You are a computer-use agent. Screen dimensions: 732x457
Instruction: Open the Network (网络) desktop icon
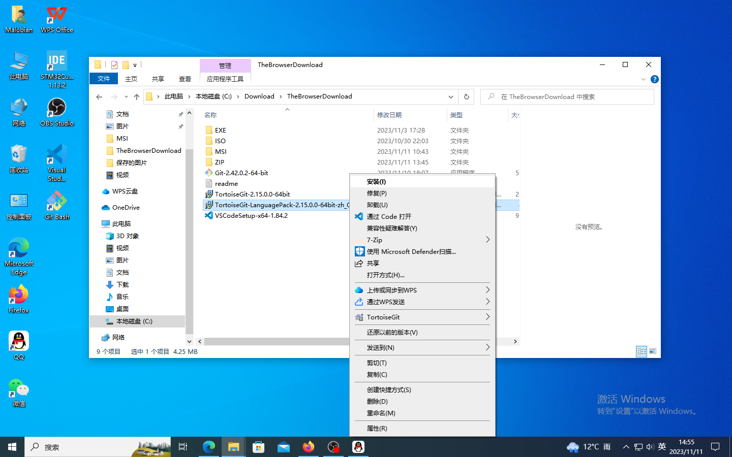point(19,113)
